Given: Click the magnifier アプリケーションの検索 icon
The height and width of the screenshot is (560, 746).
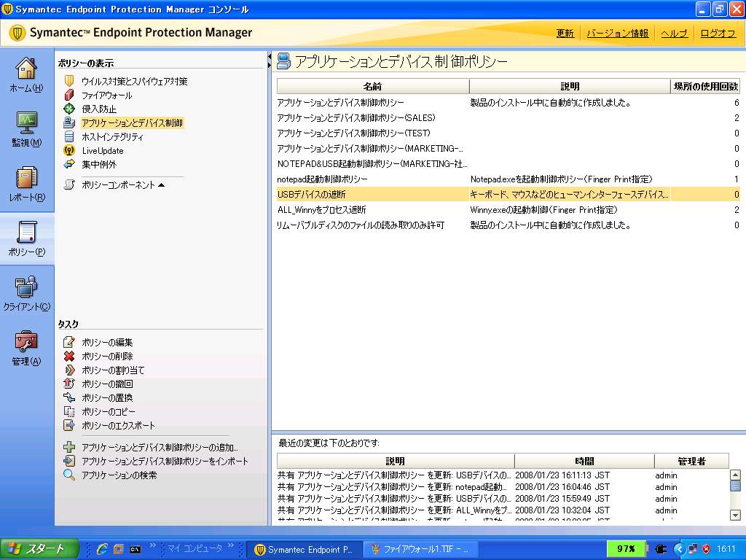Looking at the screenshot, I should click(69, 475).
